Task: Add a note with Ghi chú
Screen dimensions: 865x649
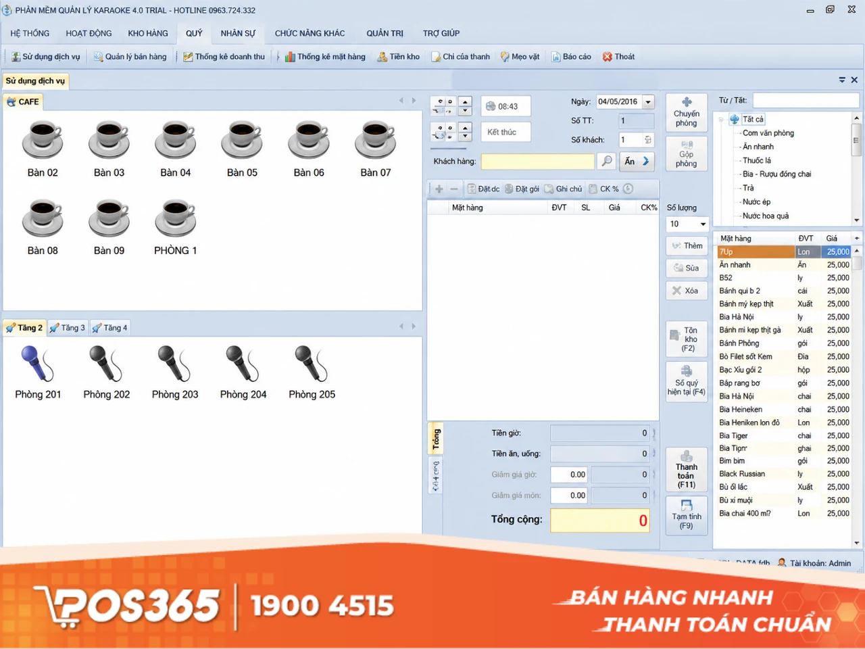Action: point(563,189)
